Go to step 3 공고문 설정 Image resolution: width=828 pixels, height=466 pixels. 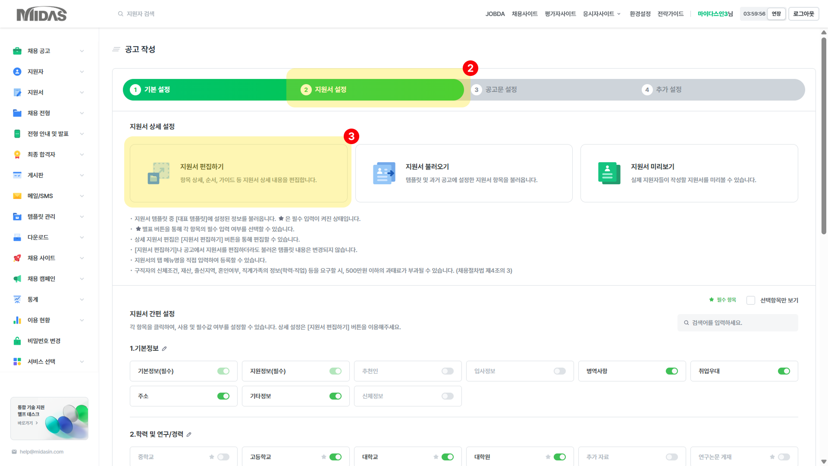(500, 90)
